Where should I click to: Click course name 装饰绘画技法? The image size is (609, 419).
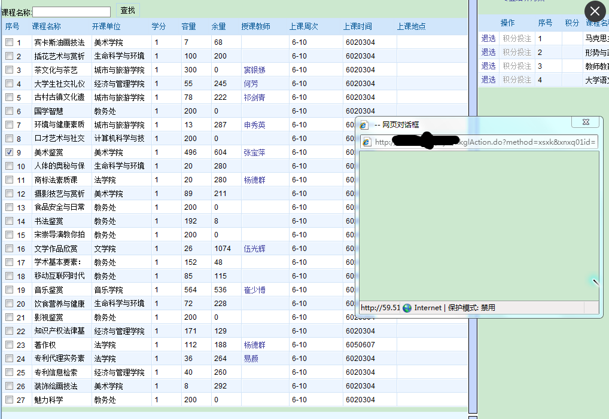[56, 386]
